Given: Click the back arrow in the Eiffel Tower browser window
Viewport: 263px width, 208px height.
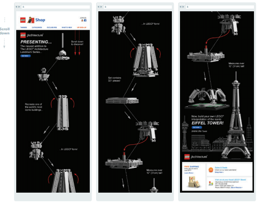Looking at the screenshot, I should (x=180, y=7).
